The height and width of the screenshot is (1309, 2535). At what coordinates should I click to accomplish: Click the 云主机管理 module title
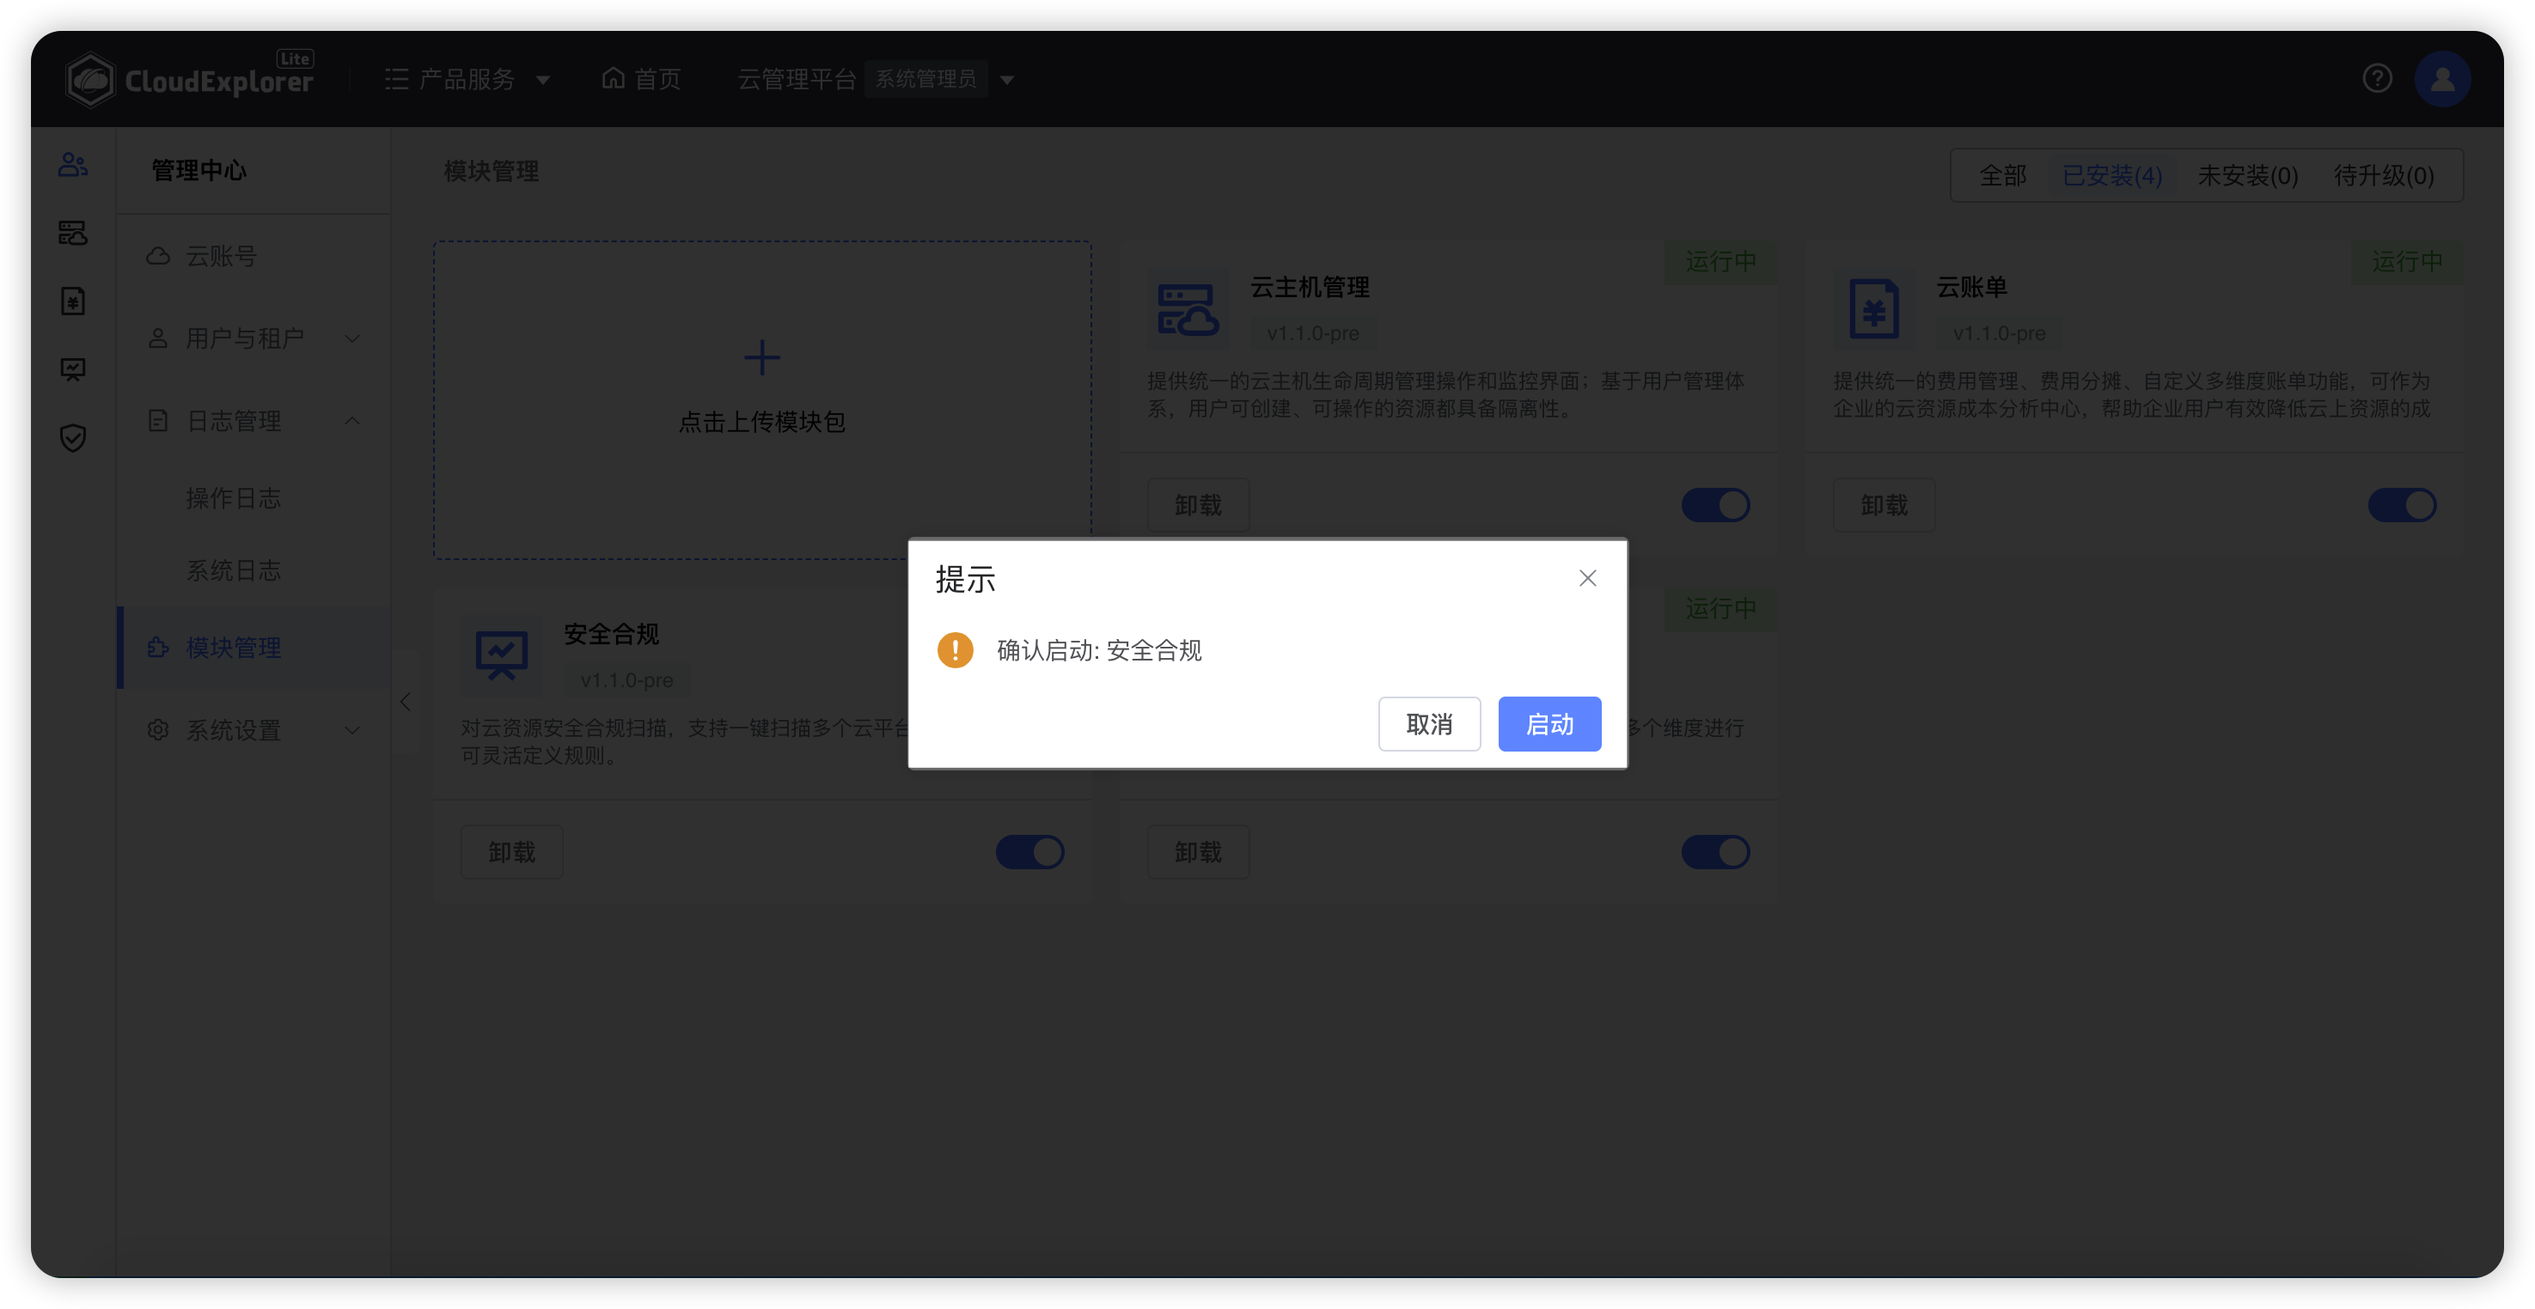click(x=1309, y=287)
